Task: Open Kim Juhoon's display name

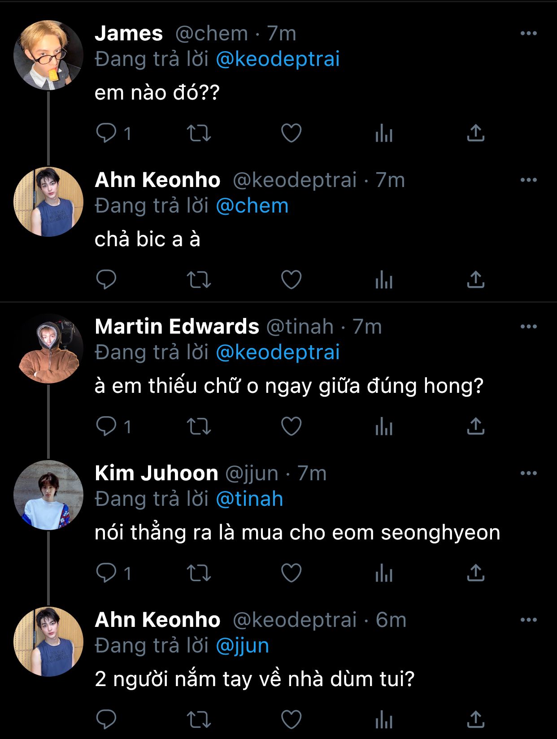Action: 157,473
